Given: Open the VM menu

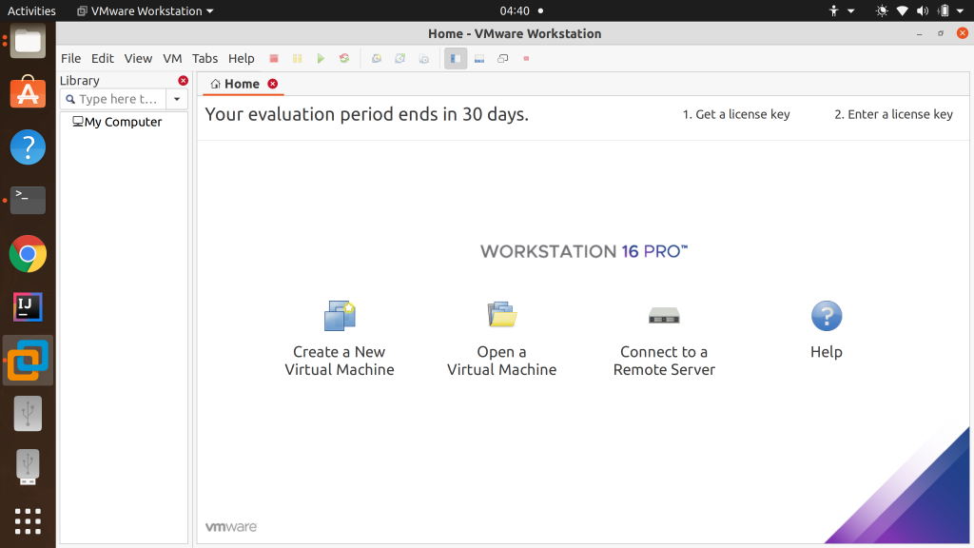Looking at the screenshot, I should [172, 59].
